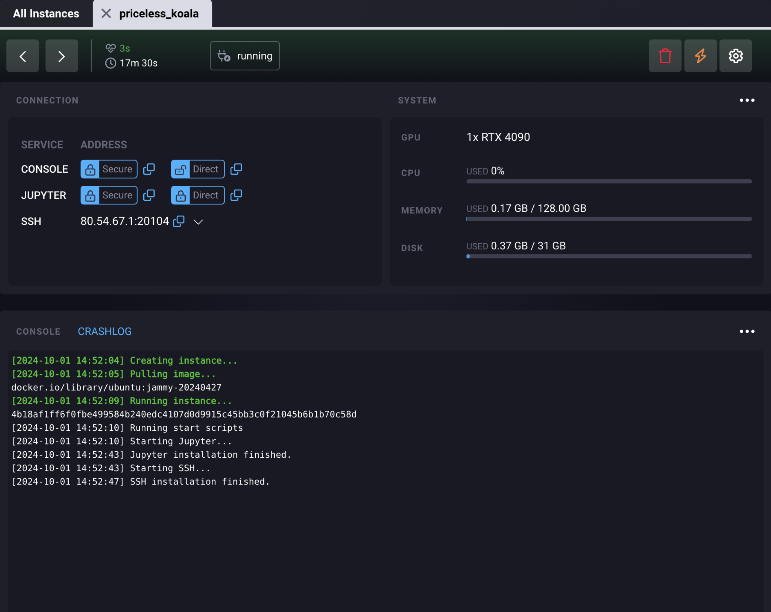Click the running status button
Screen dimensions: 771x612
244,56
